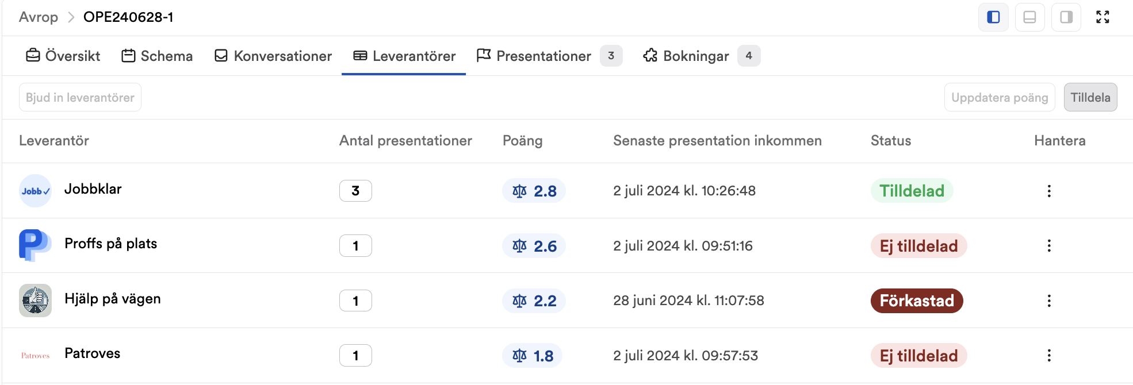1133x385 pixels.
Task: Click the Patroves supplier logo
Action: [x=35, y=356]
